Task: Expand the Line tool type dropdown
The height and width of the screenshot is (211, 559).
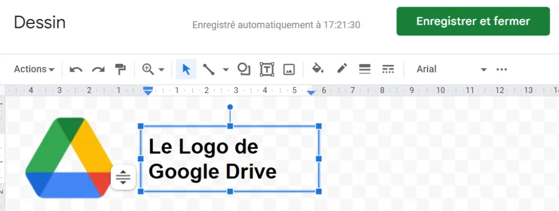Action: click(225, 69)
